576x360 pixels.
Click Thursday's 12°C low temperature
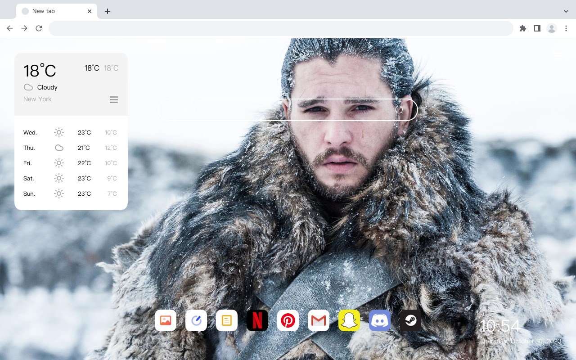click(x=111, y=148)
